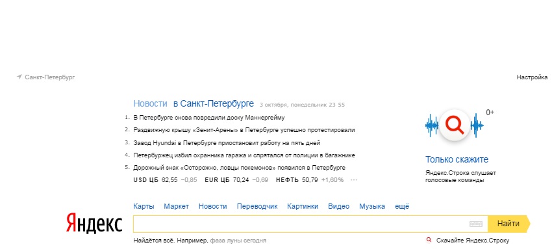This screenshot has height=249, width=552.
Task: Open the Санкт-Петербург location link
Action: tap(49, 77)
